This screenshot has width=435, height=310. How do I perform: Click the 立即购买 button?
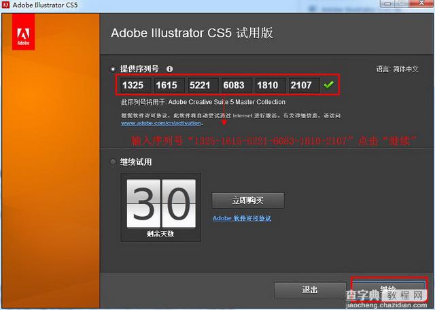click(x=248, y=201)
